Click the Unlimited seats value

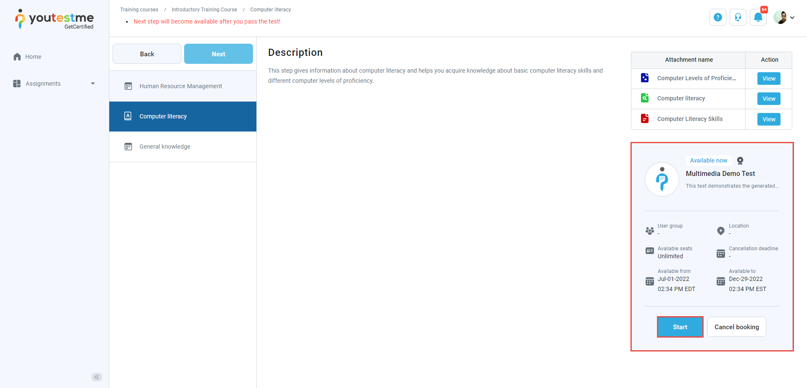point(670,256)
